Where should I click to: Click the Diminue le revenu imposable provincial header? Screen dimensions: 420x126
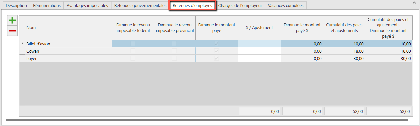175,28
